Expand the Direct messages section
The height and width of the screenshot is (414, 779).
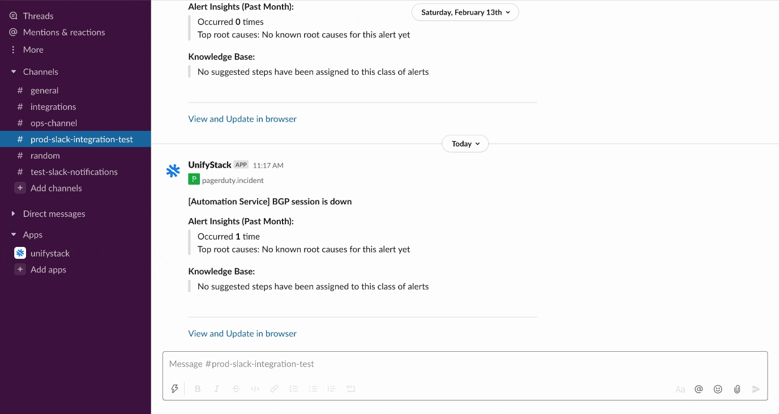point(14,214)
